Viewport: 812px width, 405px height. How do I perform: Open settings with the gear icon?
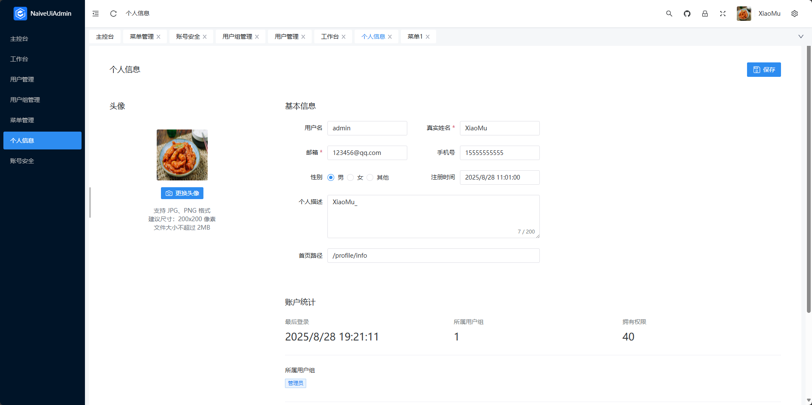click(x=794, y=13)
